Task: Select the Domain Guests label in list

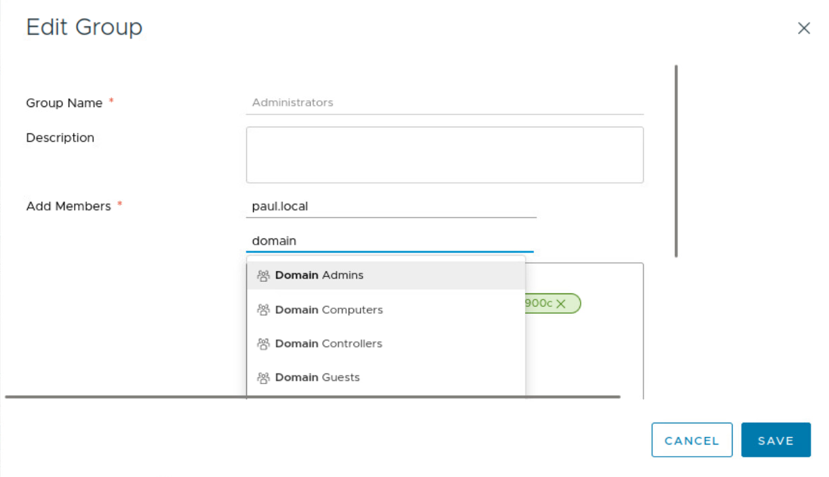Action: (x=317, y=377)
